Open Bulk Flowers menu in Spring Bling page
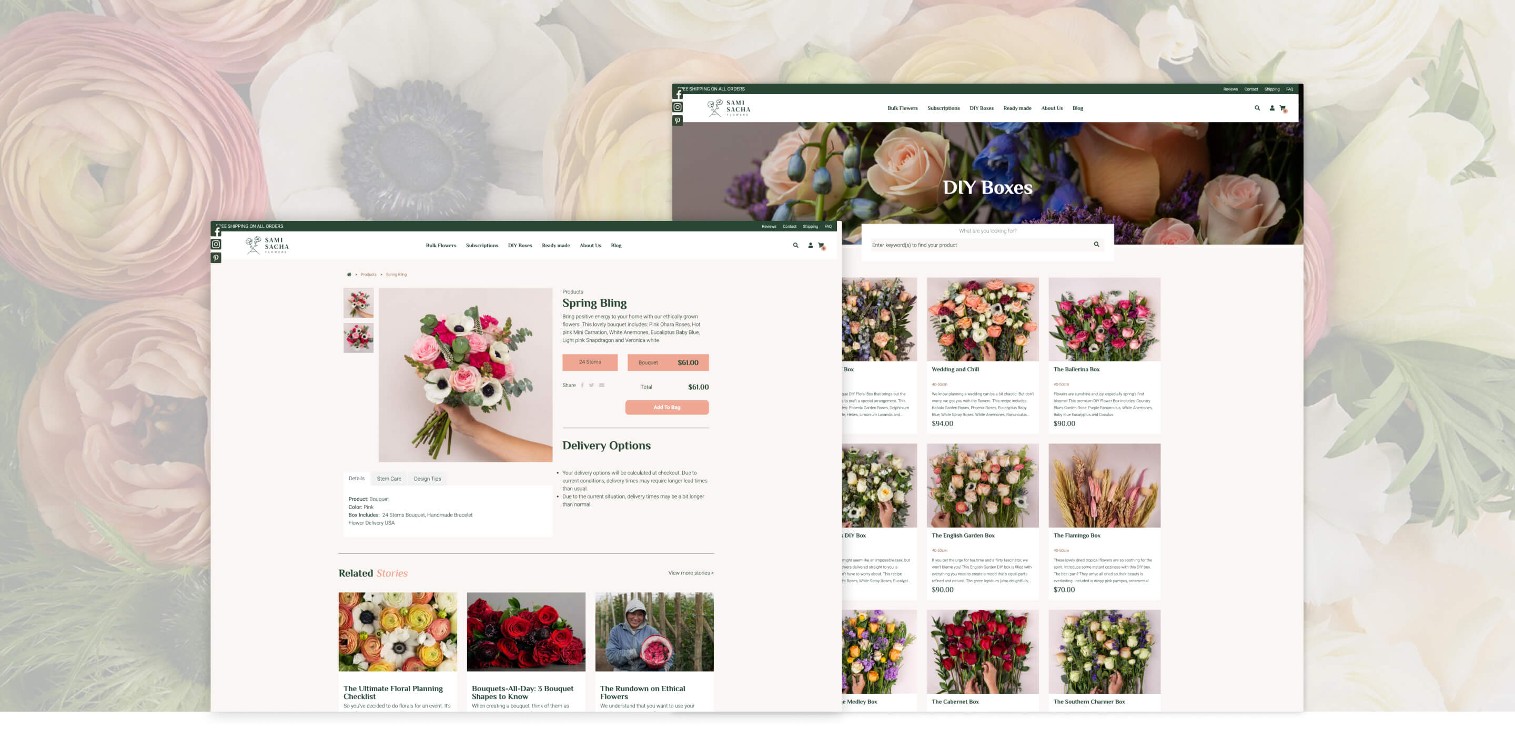 coord(441,246)
